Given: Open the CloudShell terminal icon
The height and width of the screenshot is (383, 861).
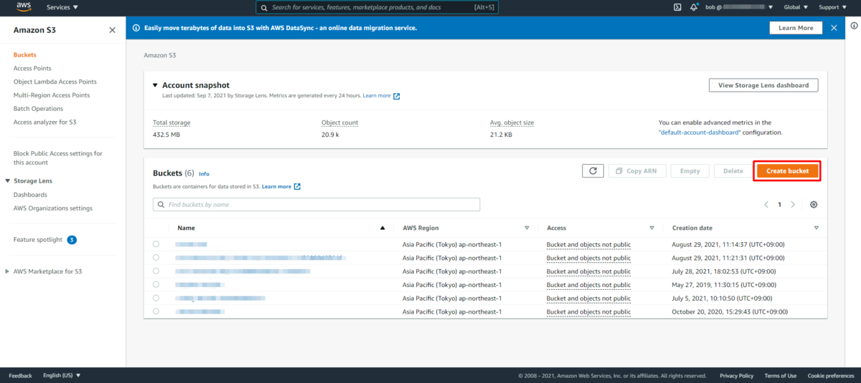Looking at the screenshot, I should pyautogui.click(x=677, y=7).
